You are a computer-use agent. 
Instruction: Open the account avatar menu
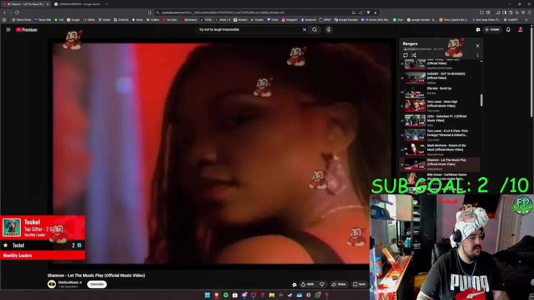(520, 30)
